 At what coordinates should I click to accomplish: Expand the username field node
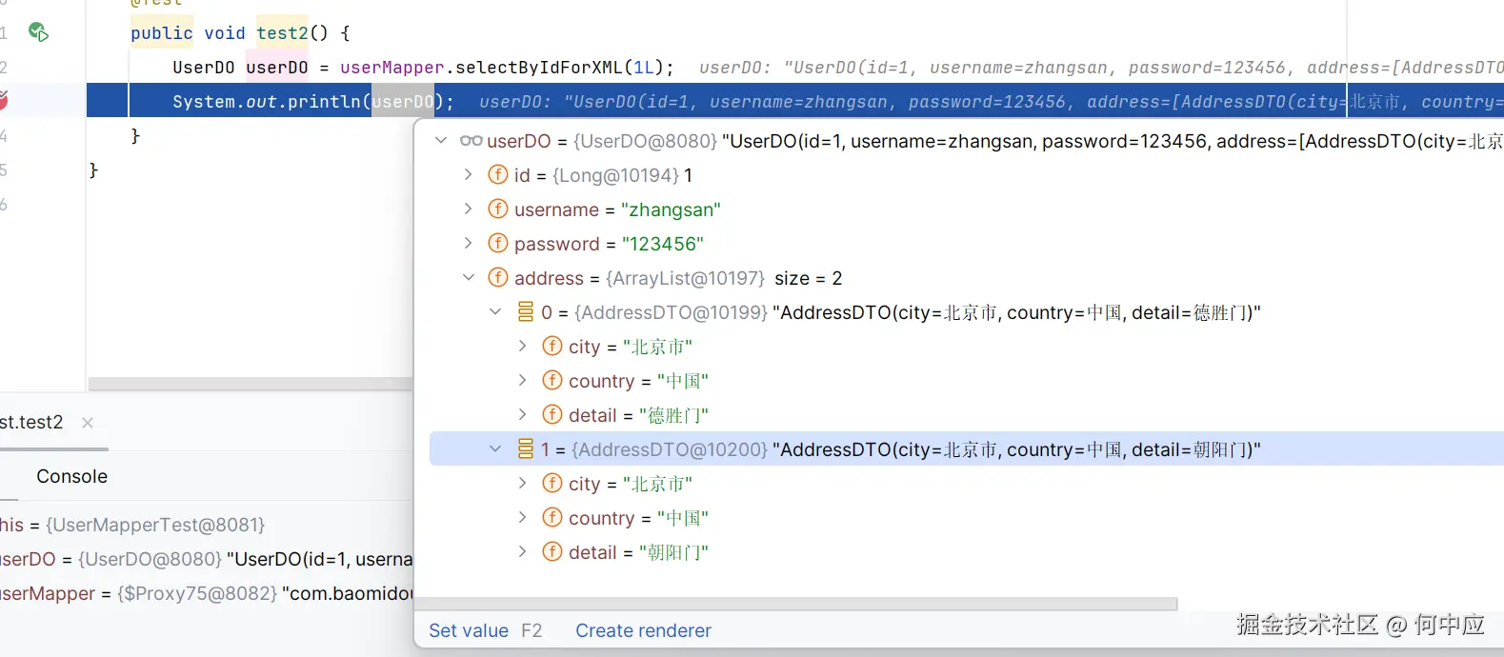tap(468, 209)
